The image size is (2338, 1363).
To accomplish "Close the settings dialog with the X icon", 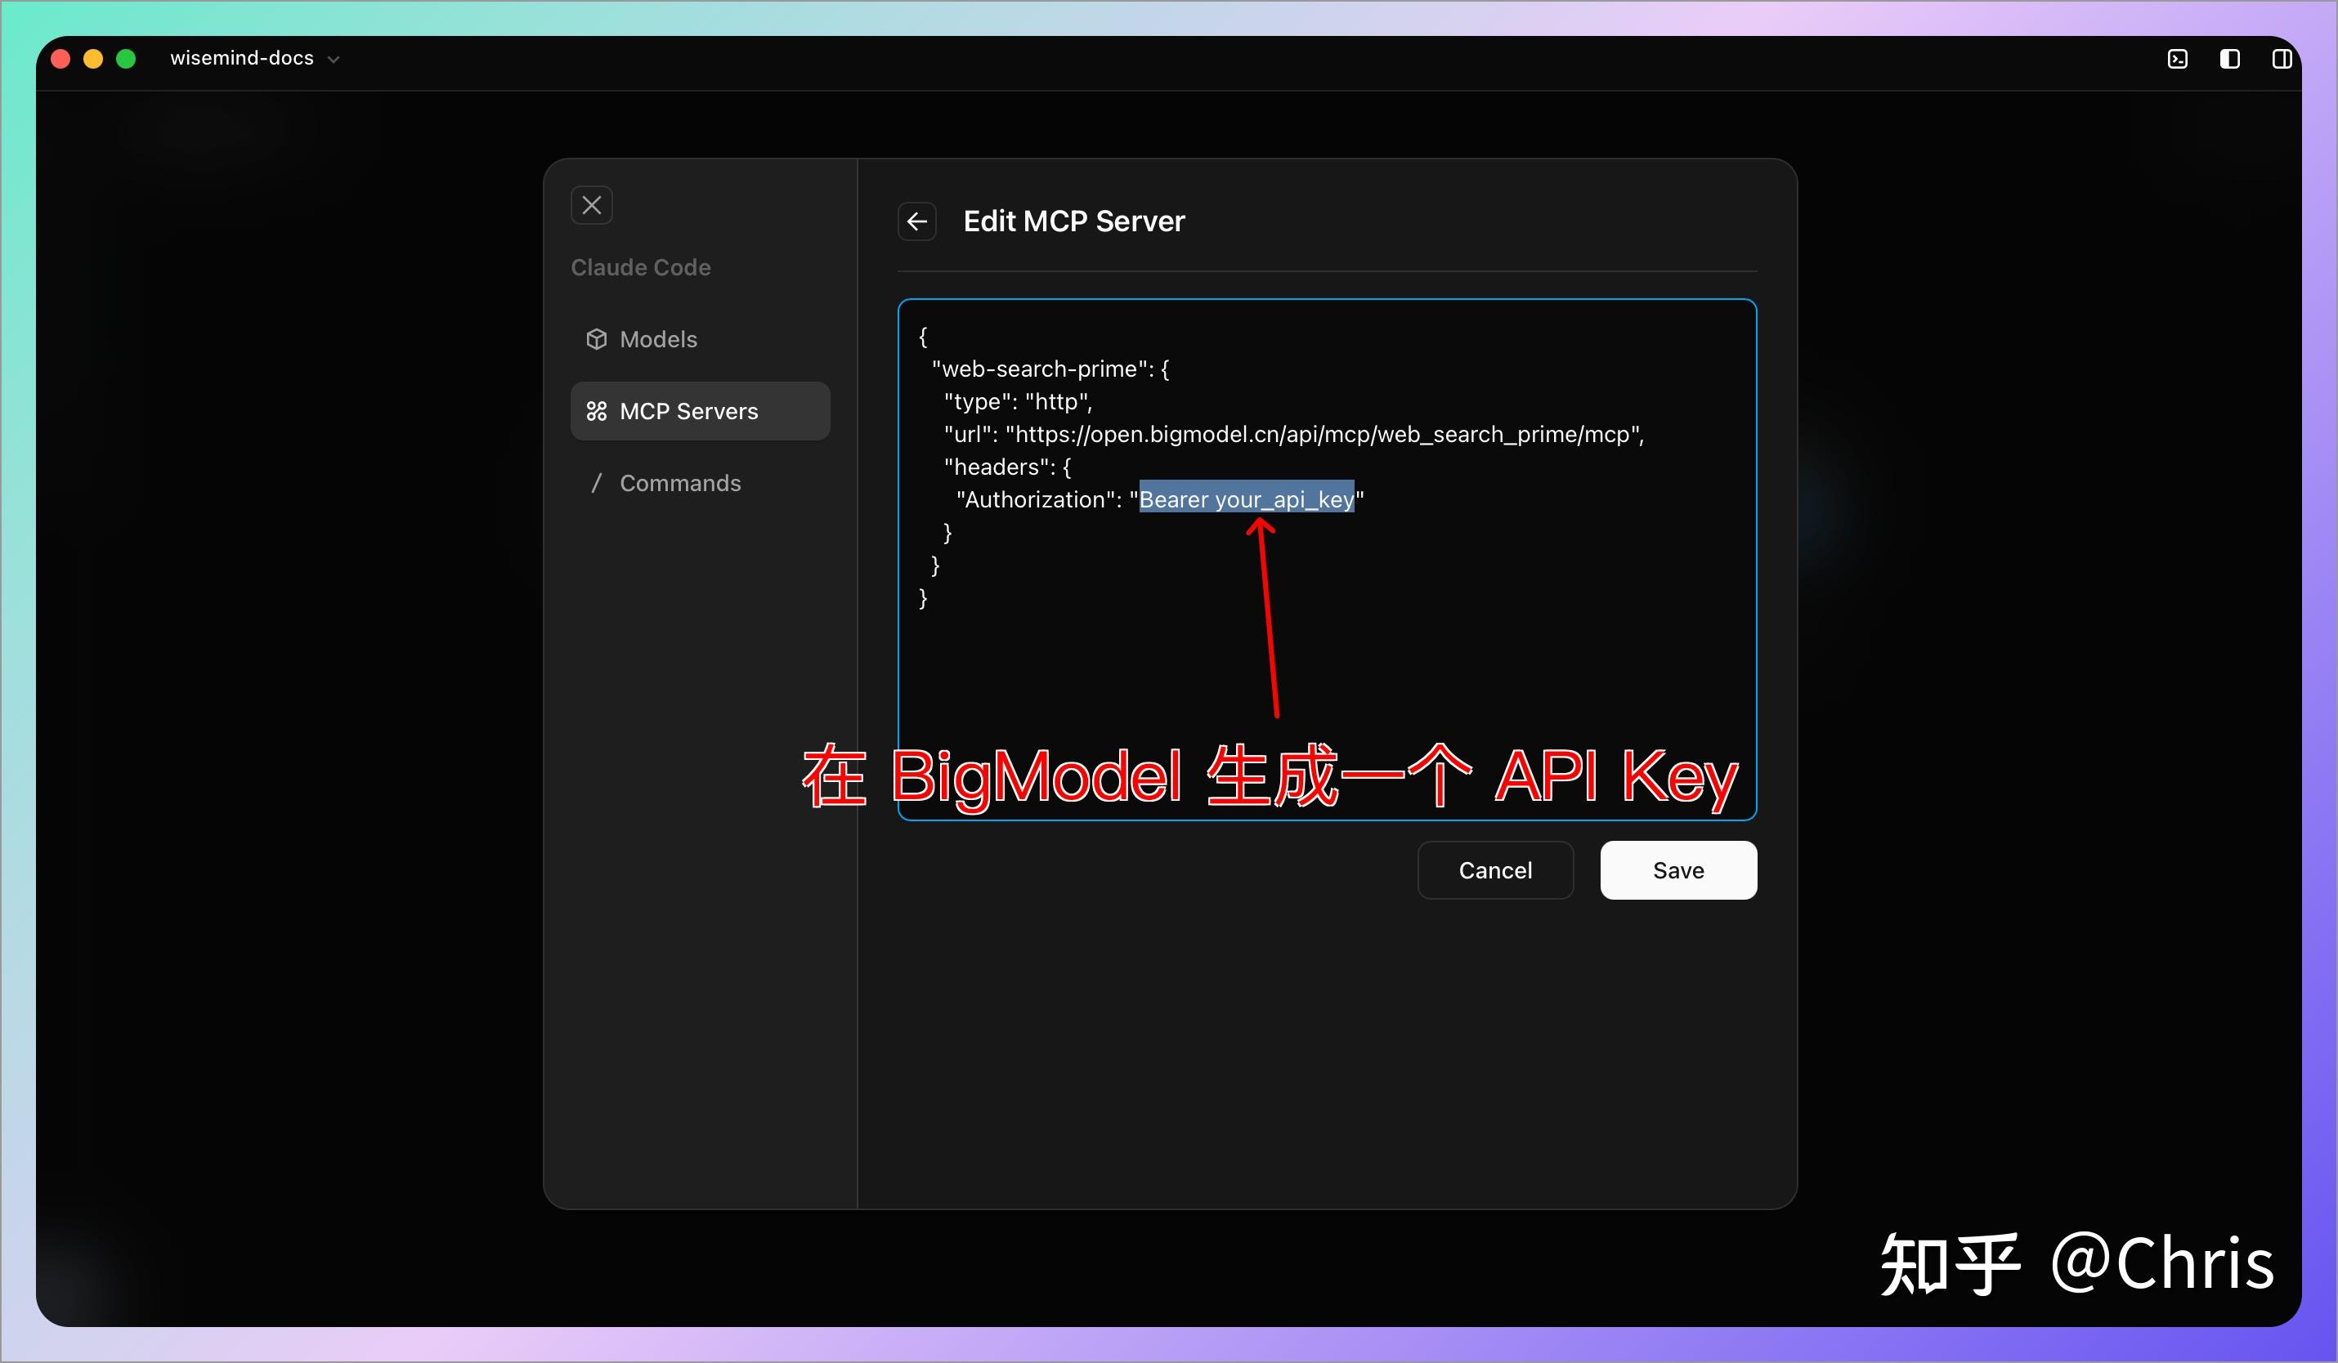I will [592, 205].
